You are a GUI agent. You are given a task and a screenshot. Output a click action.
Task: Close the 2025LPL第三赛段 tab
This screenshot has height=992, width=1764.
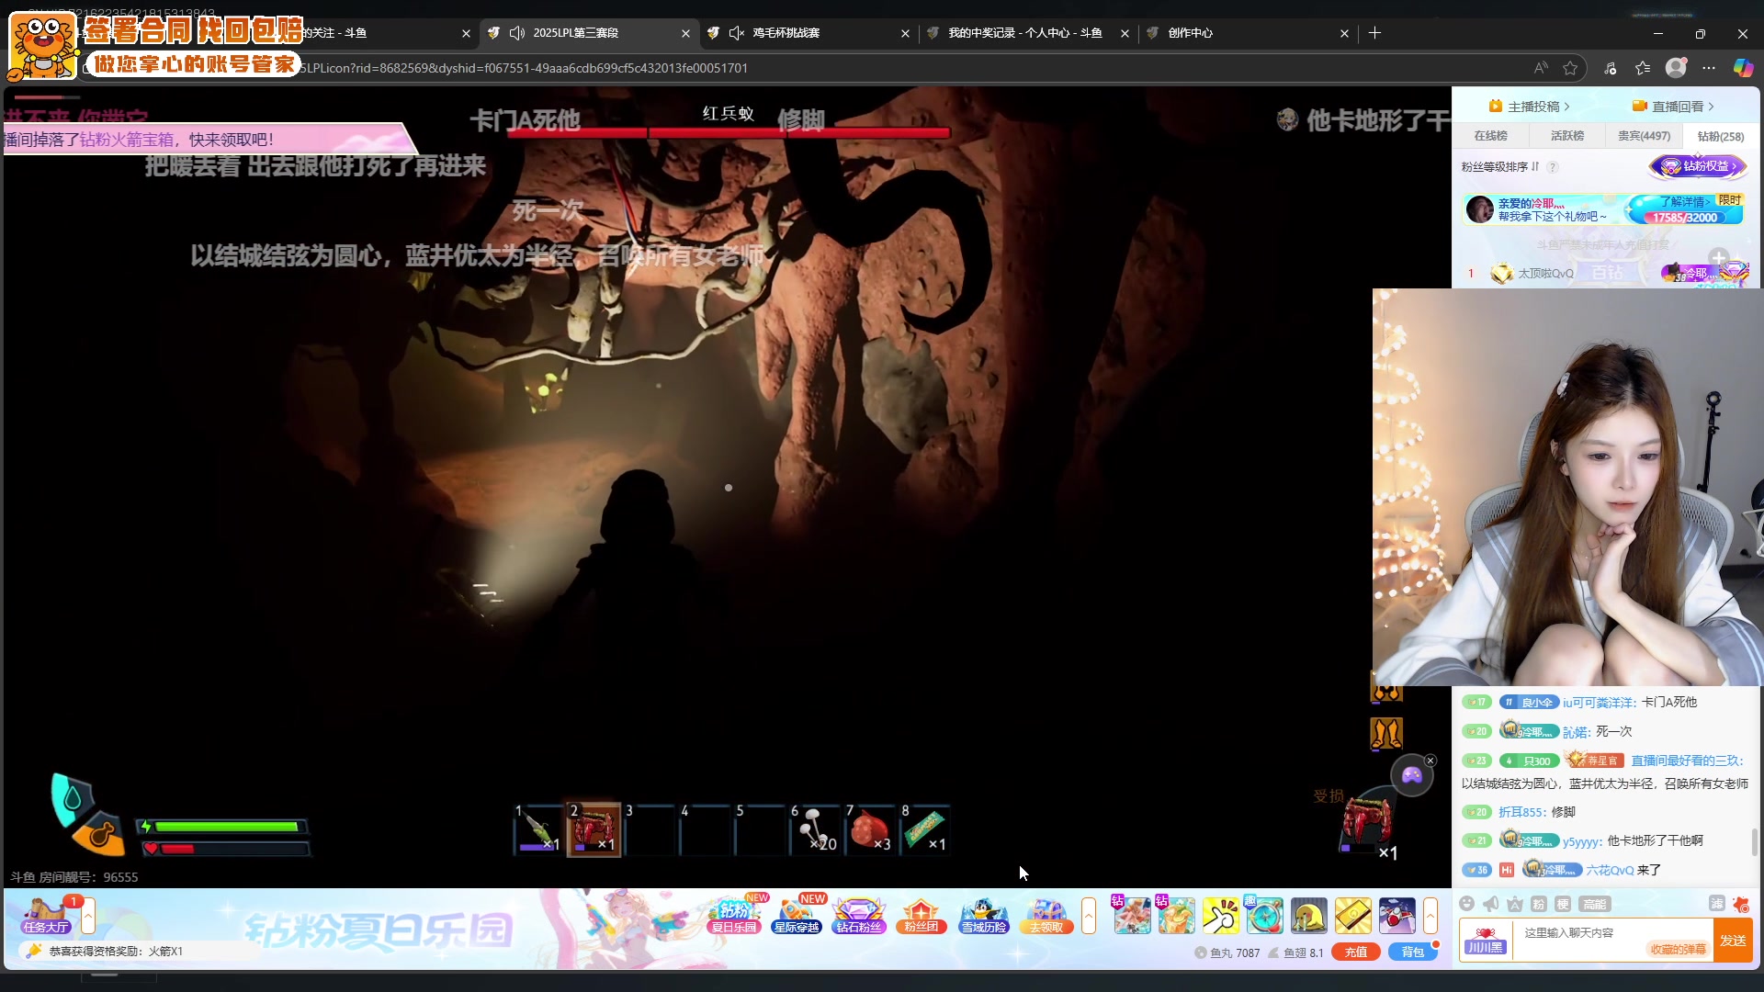(685, 33)
